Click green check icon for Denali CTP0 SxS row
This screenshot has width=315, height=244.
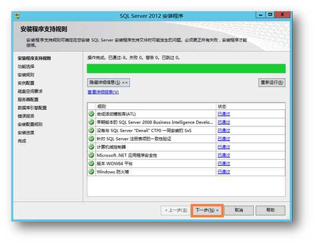[91, 131]
